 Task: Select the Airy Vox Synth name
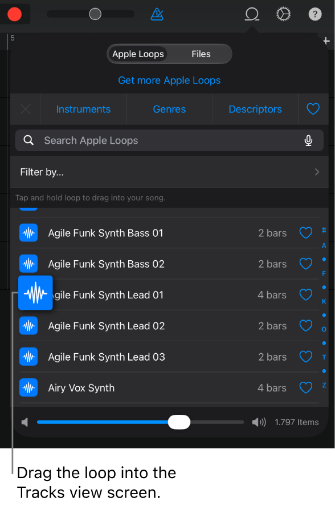(x=81, y=388)
